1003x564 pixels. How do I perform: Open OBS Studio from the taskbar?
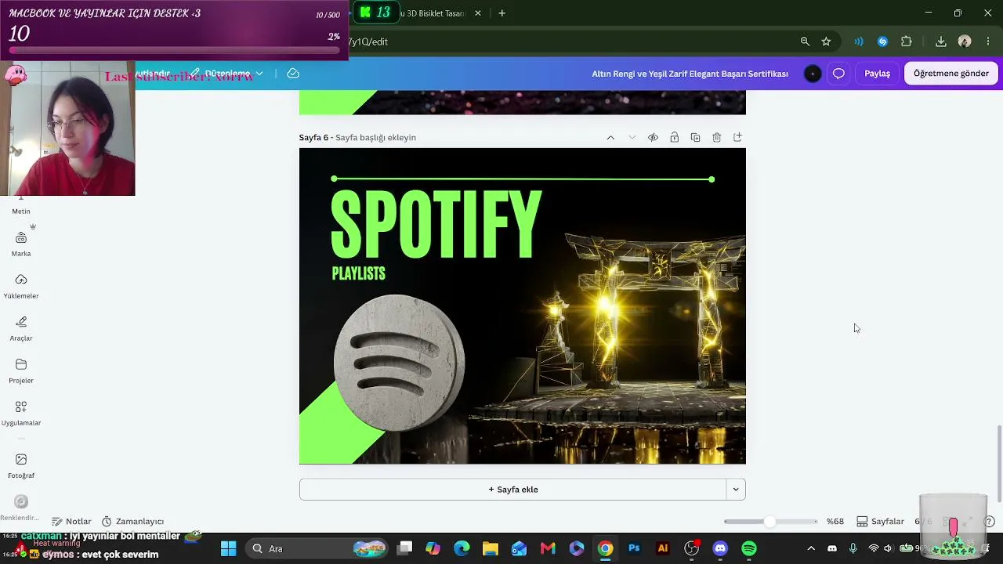point(692,549)
